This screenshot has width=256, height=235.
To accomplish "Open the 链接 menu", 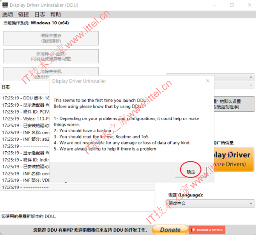I will click(x=23, y=14).
